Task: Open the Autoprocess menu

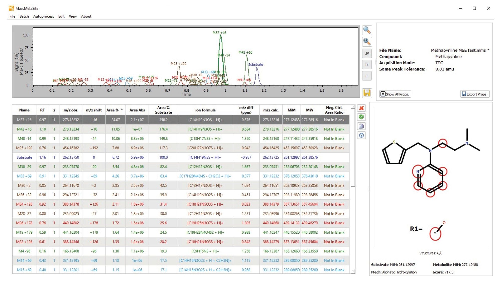Action: point(44,16)
